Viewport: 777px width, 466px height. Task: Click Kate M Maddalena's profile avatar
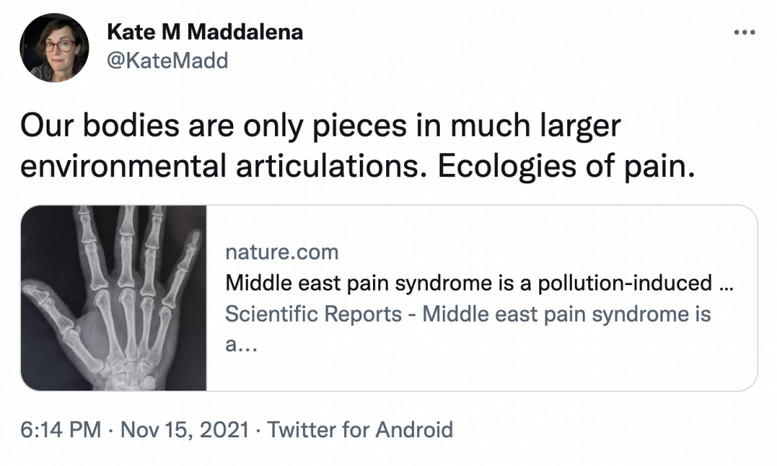(53, 47)
